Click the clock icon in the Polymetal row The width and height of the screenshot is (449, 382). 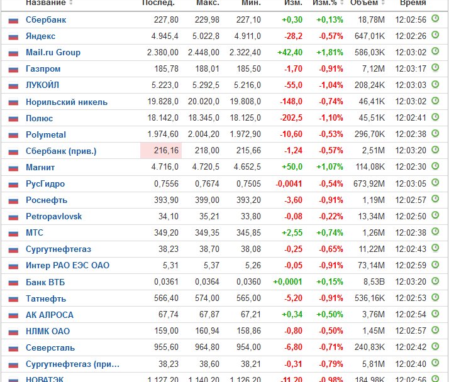click(x=435, y=133)
